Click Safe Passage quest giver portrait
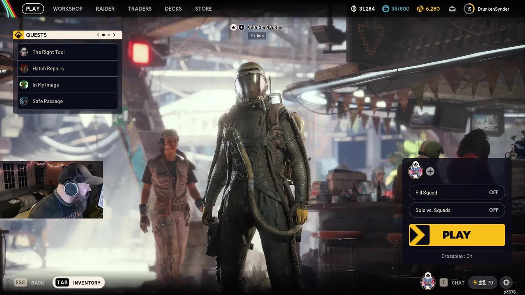Image resolution: width=525 pixels, height=295 pixels. (x=24, y=101)
